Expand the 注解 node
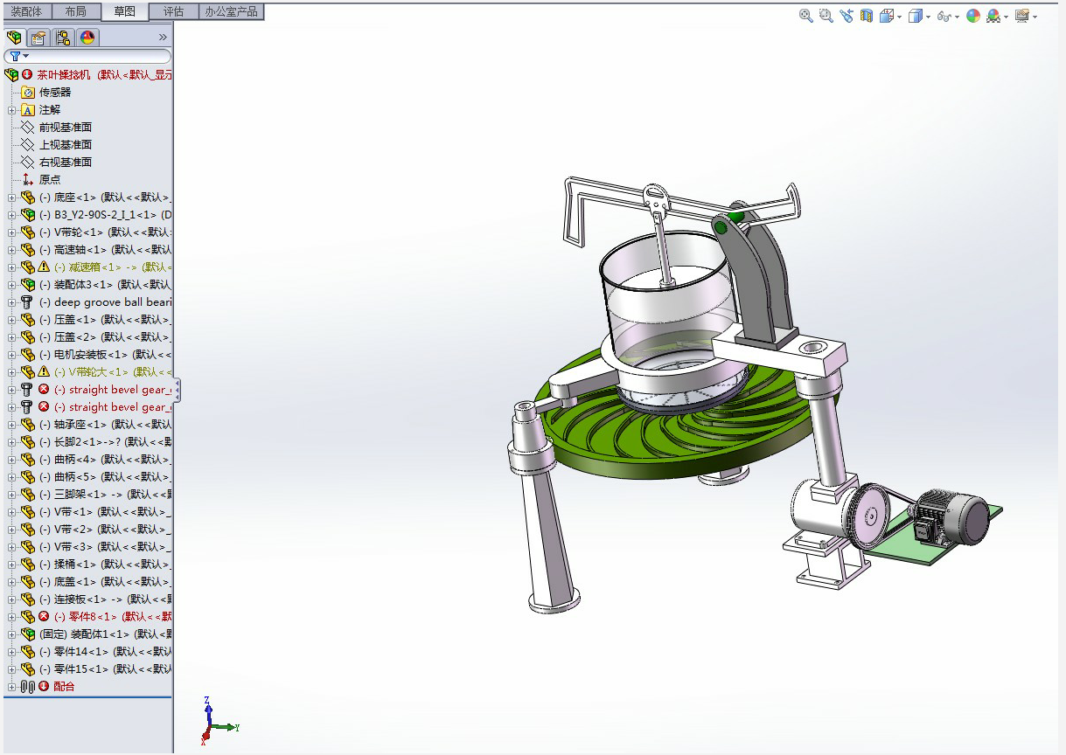 pyautogui.click(x=12, y=110)
